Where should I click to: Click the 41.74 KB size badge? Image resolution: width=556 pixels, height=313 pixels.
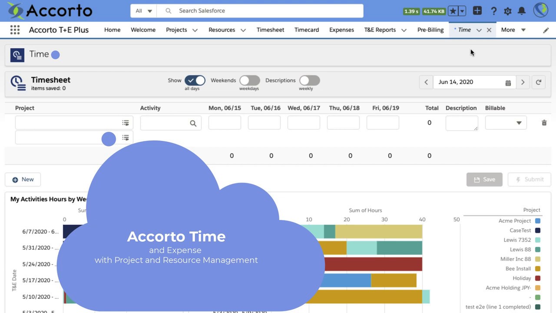click(x=434, y=11)
